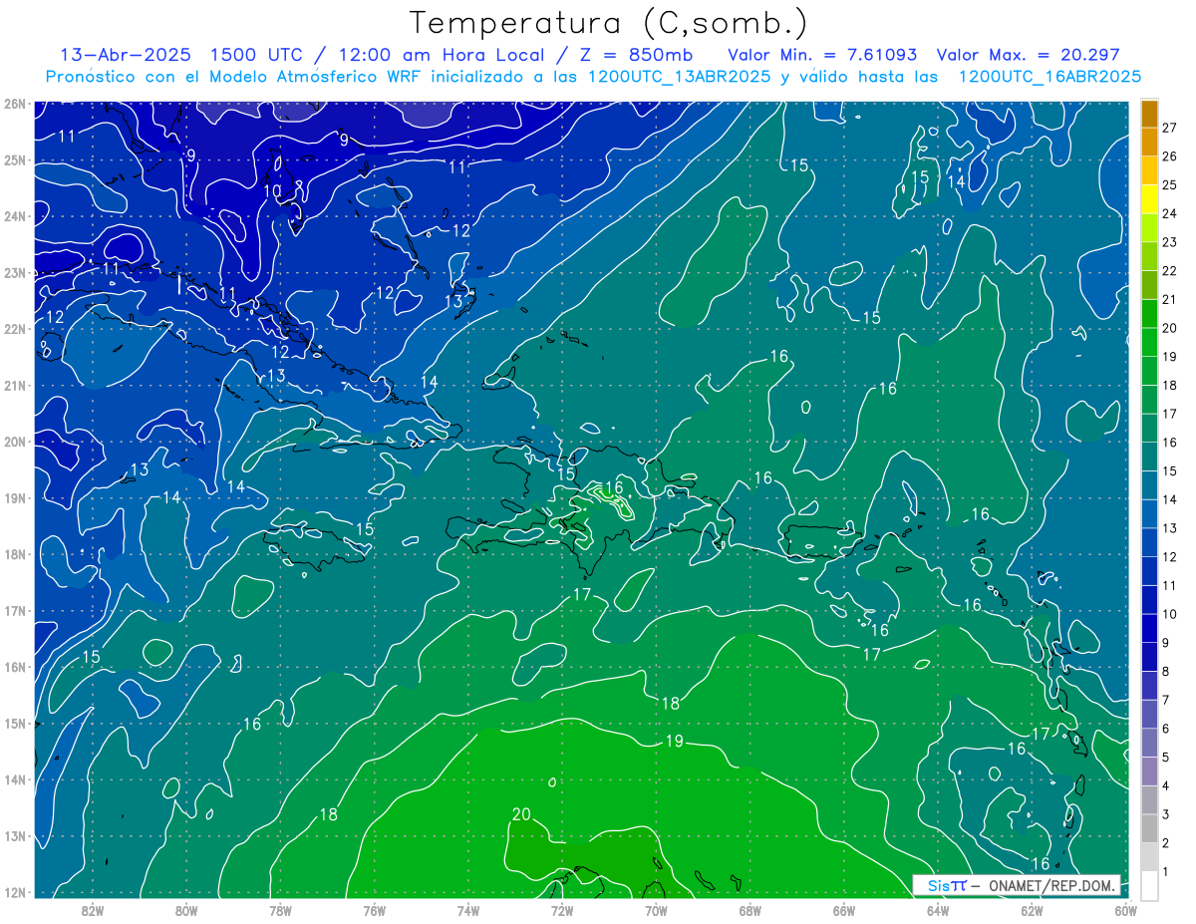The image size is (1196, 924).
Task: Select the 'Z = 850mb' level text
Action: [x=634, y=56]
